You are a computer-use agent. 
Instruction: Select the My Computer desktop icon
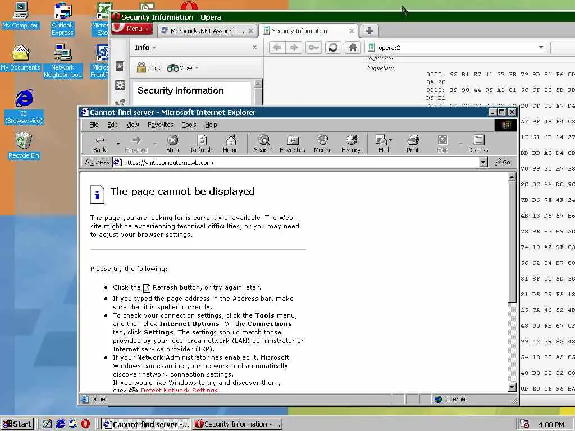pyautogui.click(x=20, y=15)
